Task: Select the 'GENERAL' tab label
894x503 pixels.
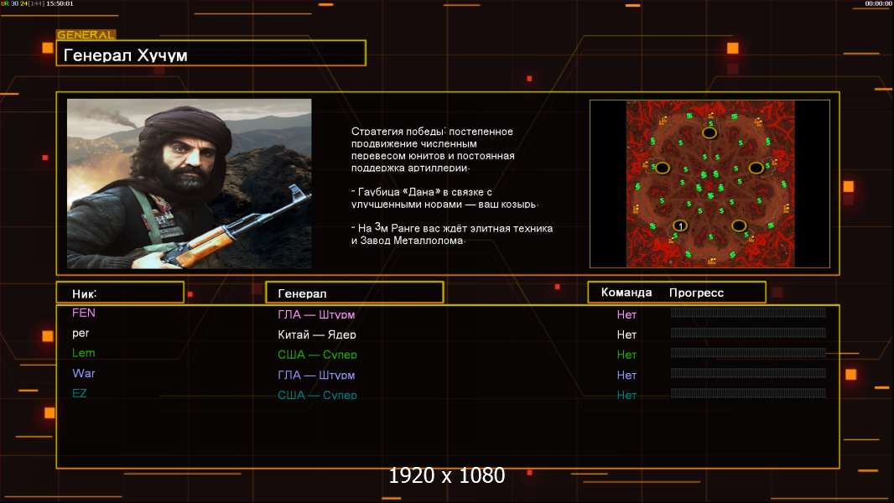Action: point(86,35)
